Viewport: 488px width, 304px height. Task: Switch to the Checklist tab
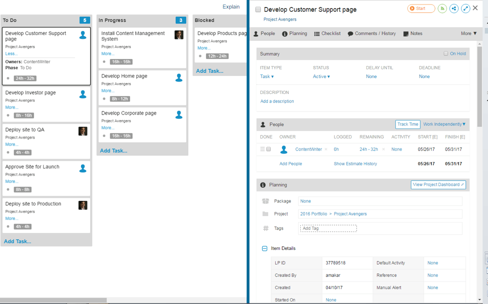pyautogui.click(x=327, y=33)
